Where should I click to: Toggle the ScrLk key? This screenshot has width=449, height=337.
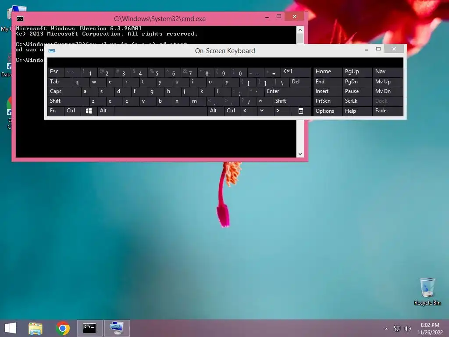357,101
